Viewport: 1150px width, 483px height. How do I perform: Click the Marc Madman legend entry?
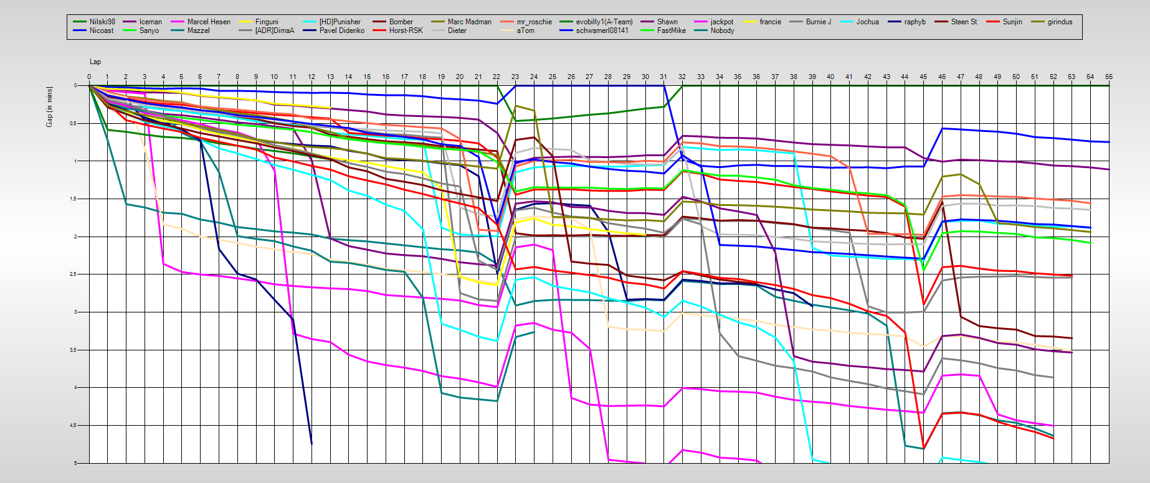(469, 22)
